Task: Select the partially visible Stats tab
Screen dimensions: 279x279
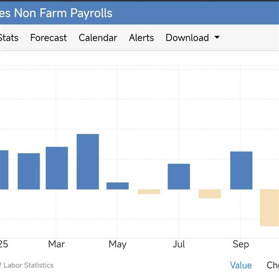Action: click(x=9, y=38)
